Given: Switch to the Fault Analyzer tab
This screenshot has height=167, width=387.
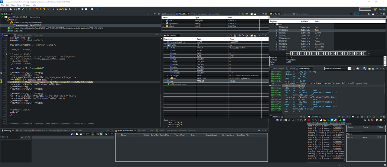Looking at the screenshot, I should click(277, 69).
